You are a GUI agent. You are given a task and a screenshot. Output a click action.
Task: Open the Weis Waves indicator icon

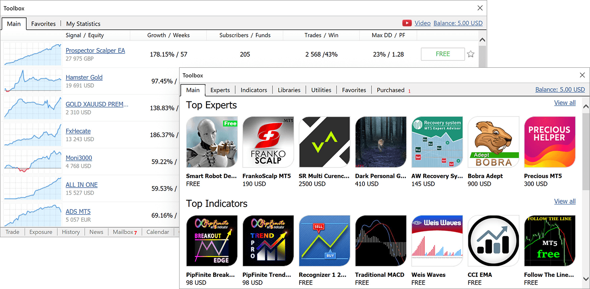[437, 241]
